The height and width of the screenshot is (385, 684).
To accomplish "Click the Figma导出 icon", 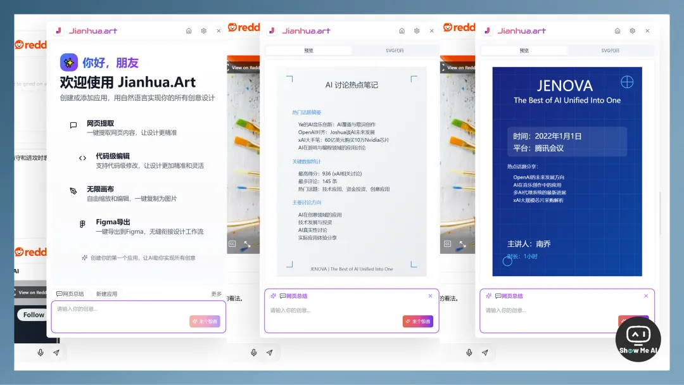I will (82, 224).
